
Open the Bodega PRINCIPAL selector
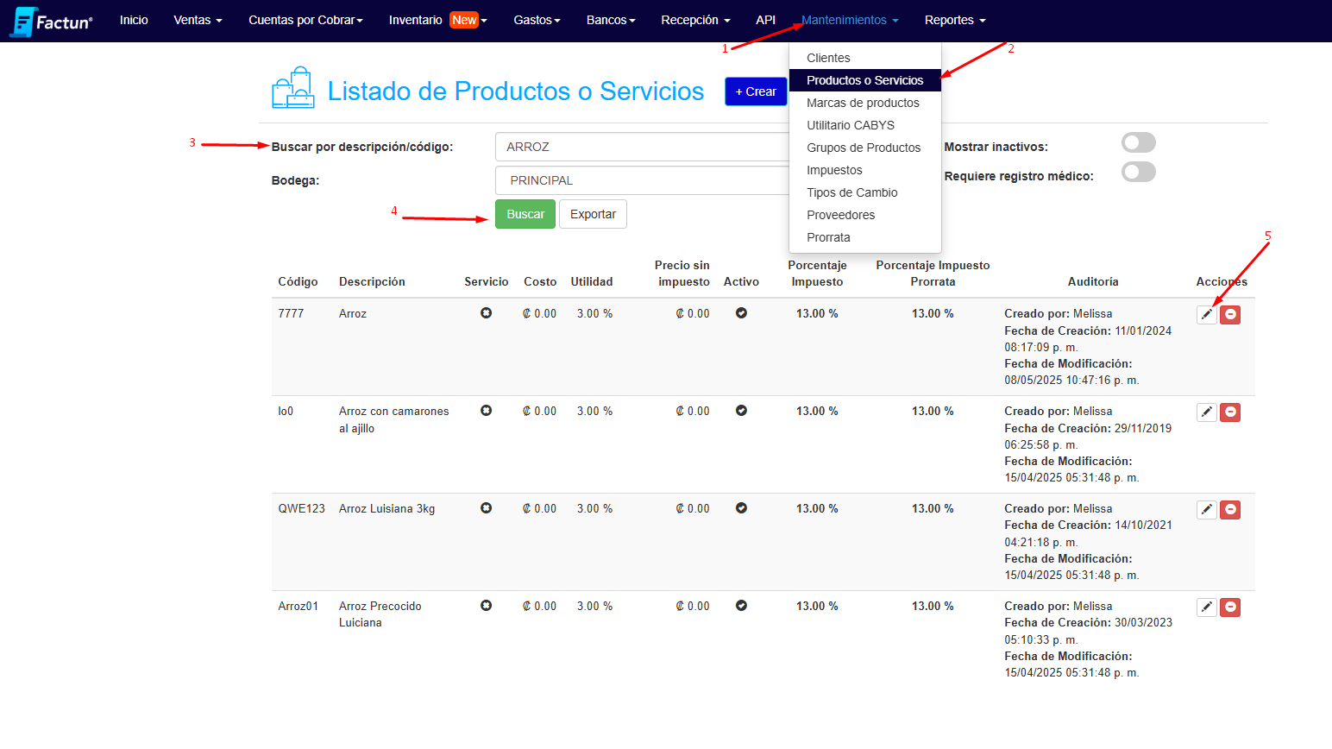click(643, 180)
